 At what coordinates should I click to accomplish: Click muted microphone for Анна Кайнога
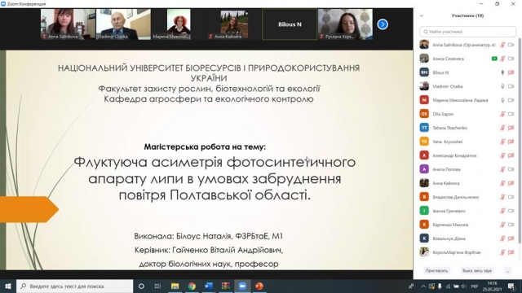click(x=502, y=183)
